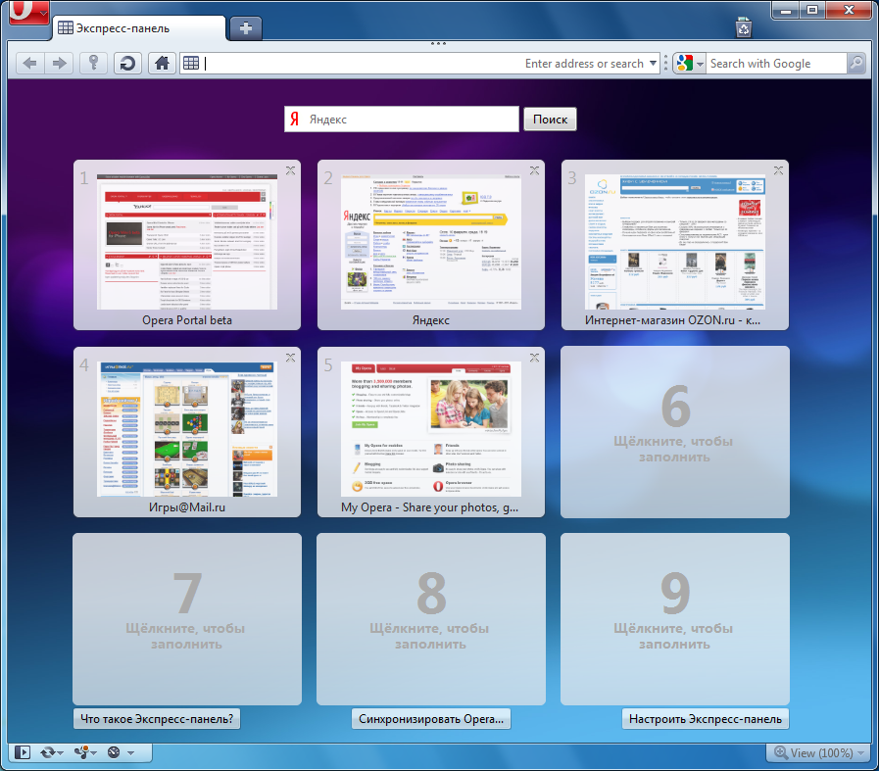The height and width of the screenshot is (771, 879).
Task: Click the Yandex logo in the search box
Action: pyautogui.click(x=294, y=119)
